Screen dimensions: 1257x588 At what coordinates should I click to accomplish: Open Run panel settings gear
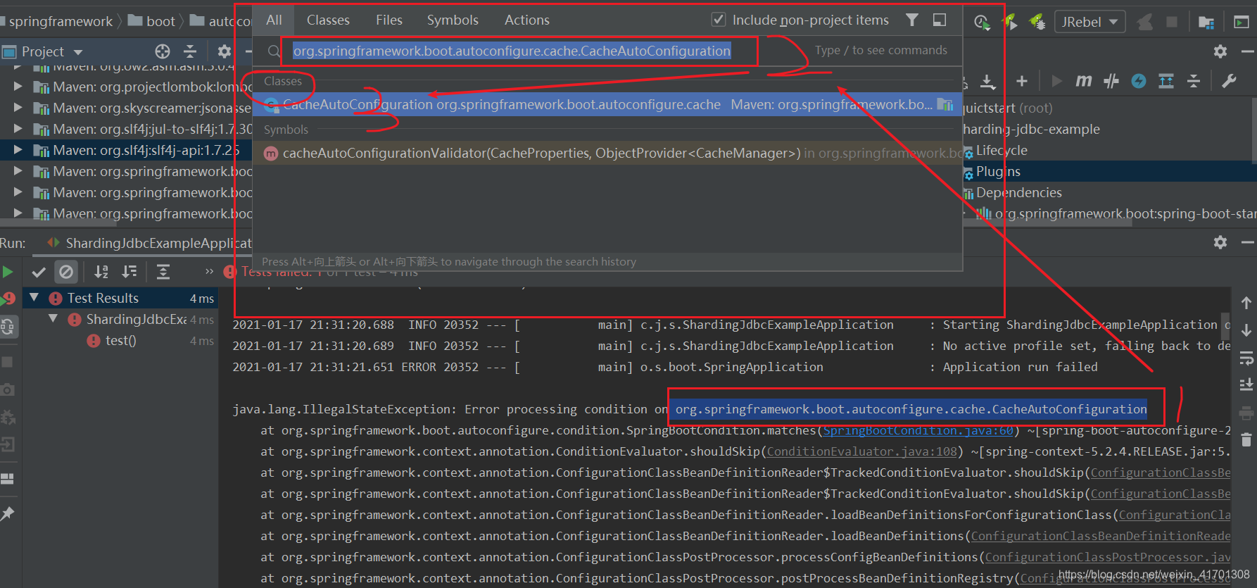point(1220,242)
